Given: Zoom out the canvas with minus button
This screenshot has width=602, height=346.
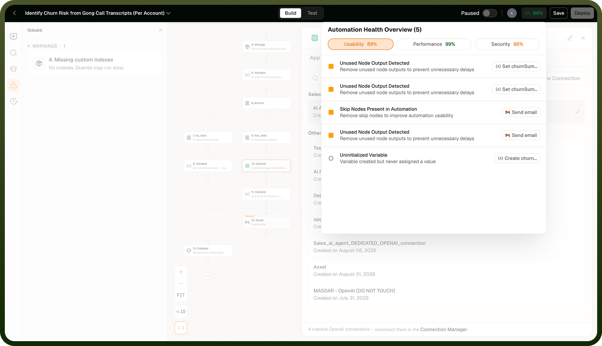Looking at the screenshot, I should click(181, 283).
